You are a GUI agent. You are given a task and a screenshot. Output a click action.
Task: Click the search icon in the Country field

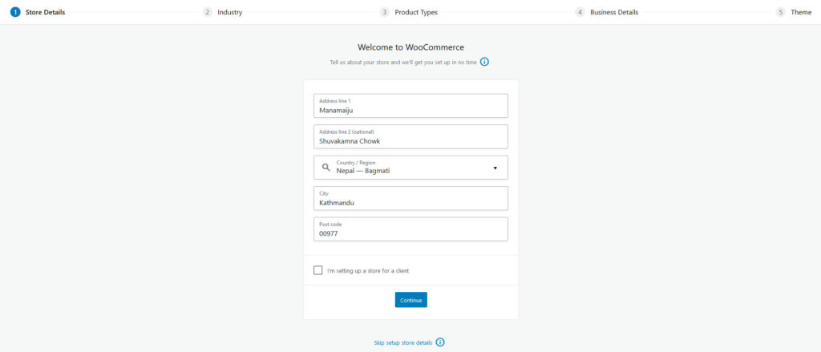coord(326,168)
